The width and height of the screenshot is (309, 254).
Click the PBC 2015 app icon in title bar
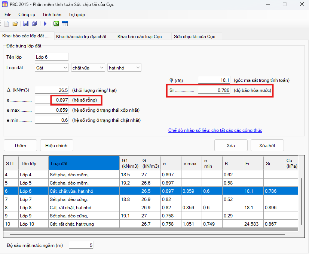click(5, 4)
